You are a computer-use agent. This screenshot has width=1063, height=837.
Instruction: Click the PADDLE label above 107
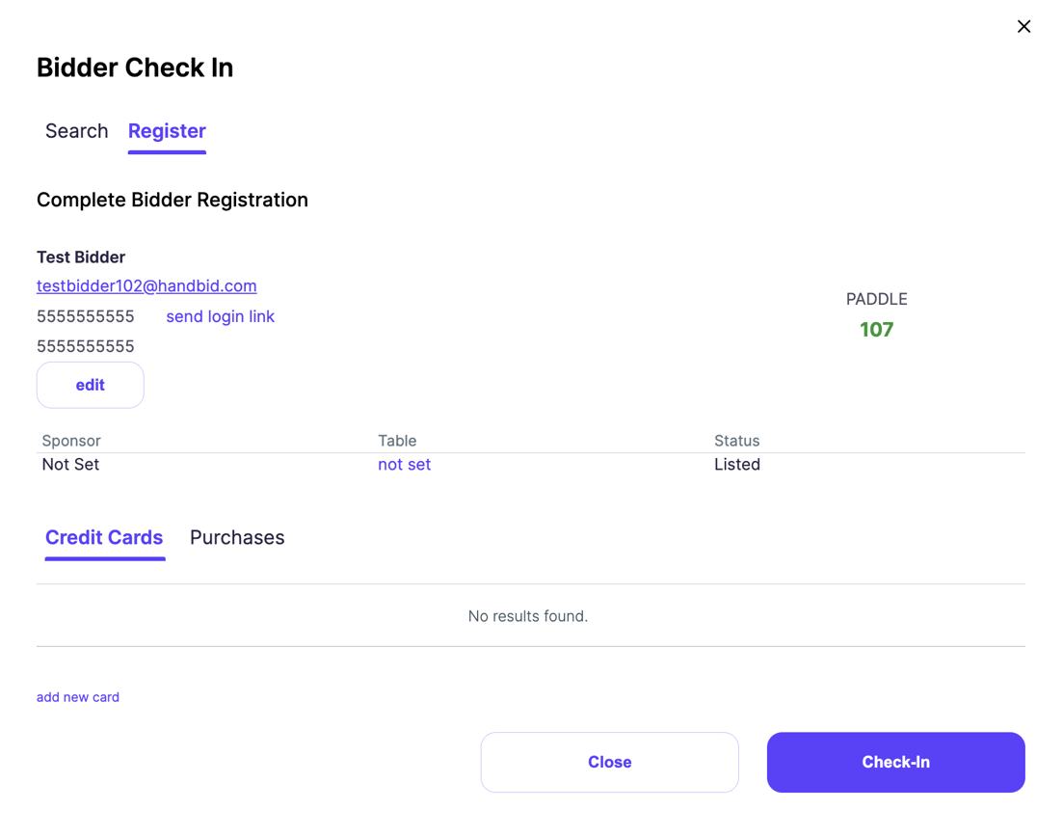(876, 299)
